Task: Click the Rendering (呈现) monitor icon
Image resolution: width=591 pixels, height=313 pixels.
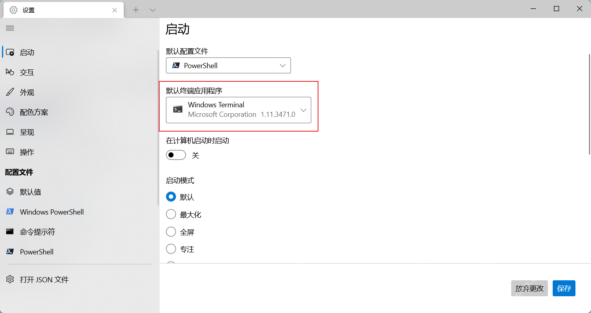Action: tap(10, 132)
